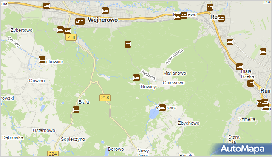Select the hotel icon overlapping Pętkowice label
The image size is (272, 157).
click(42, 59)
